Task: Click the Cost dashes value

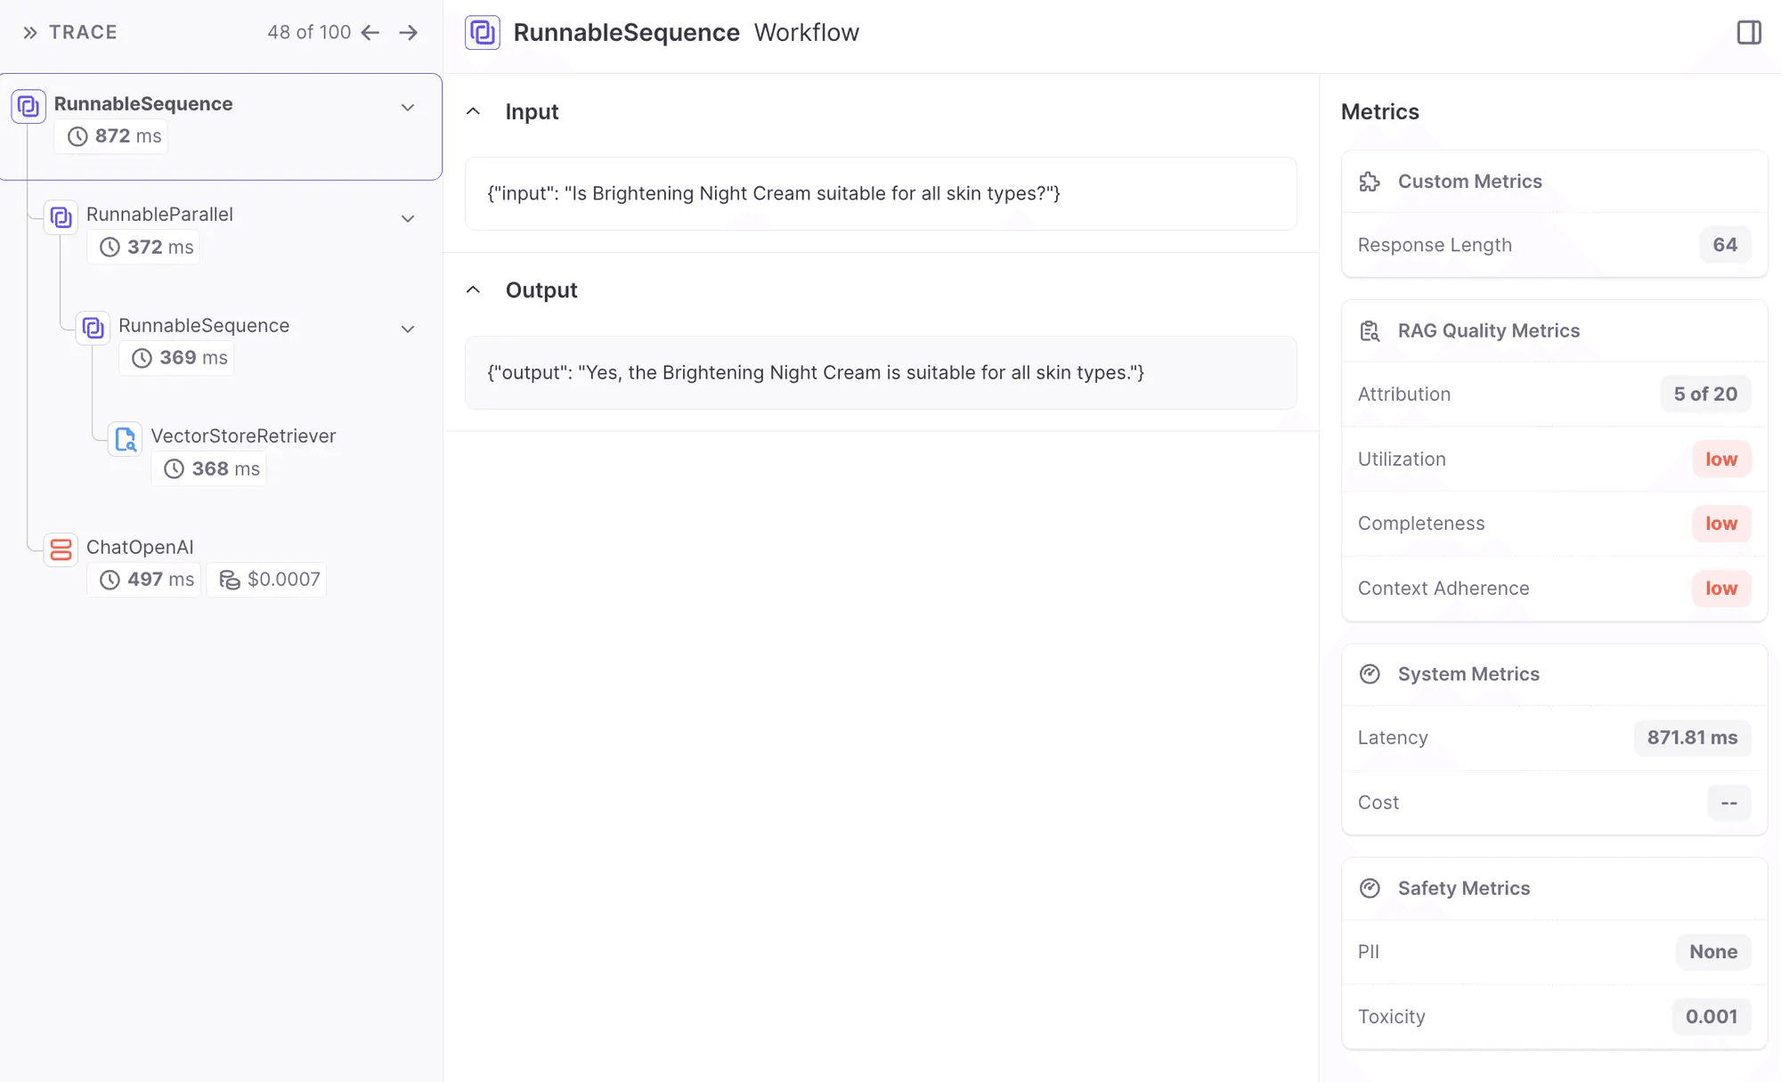Action: coord(1729,803)
